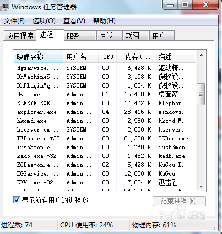This screenshot has width=222, height=234.
Task: Click the Task Manager title bar icon
Action: tap(4, 7)
